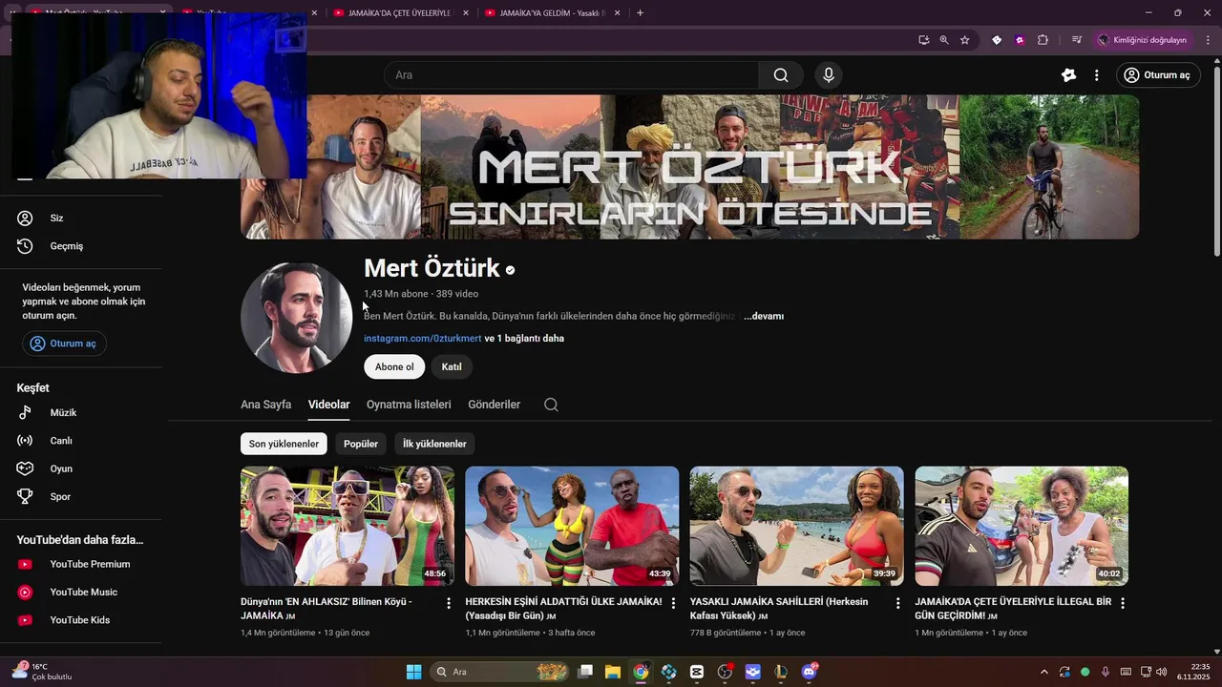Open YouTube Kids link

pyautogui.click(x=81, y=620)
